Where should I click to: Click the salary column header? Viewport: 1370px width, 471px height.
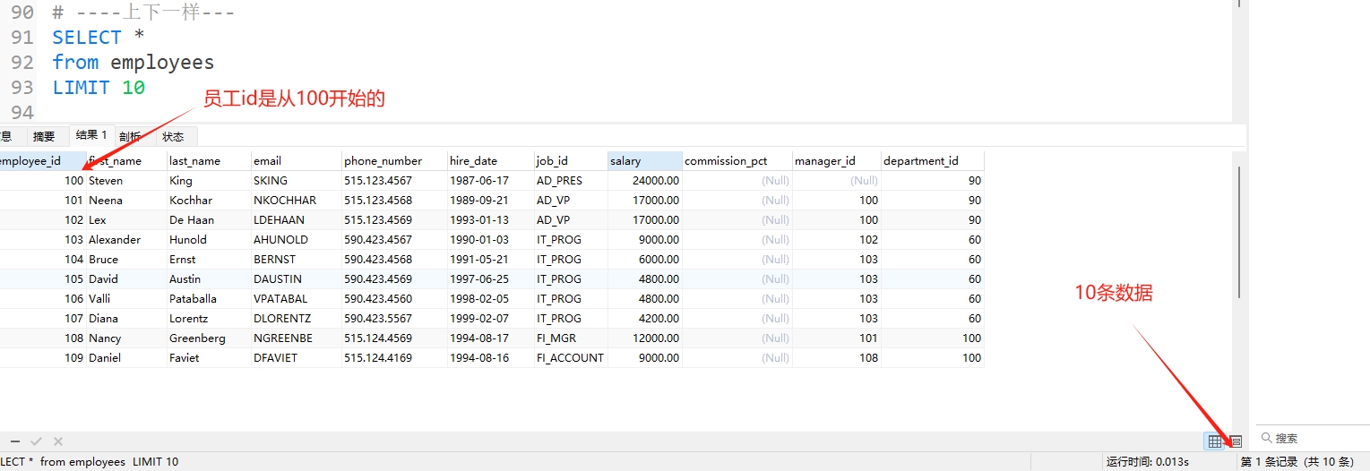click(x=643, y=161)
